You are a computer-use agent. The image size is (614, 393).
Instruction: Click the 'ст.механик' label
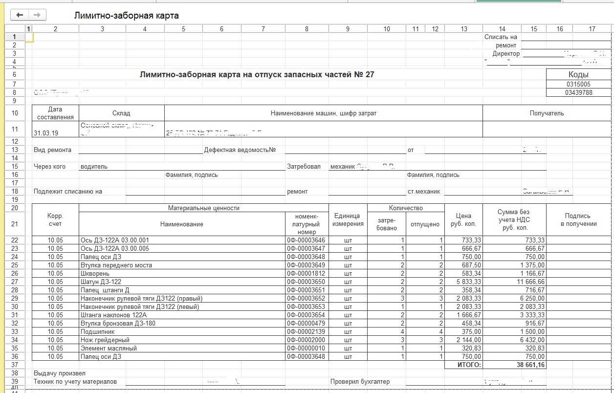[424, 191]
